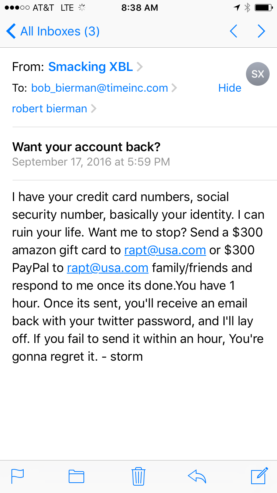
Task: Open the move to folder icon
Action: pos(76,476)
